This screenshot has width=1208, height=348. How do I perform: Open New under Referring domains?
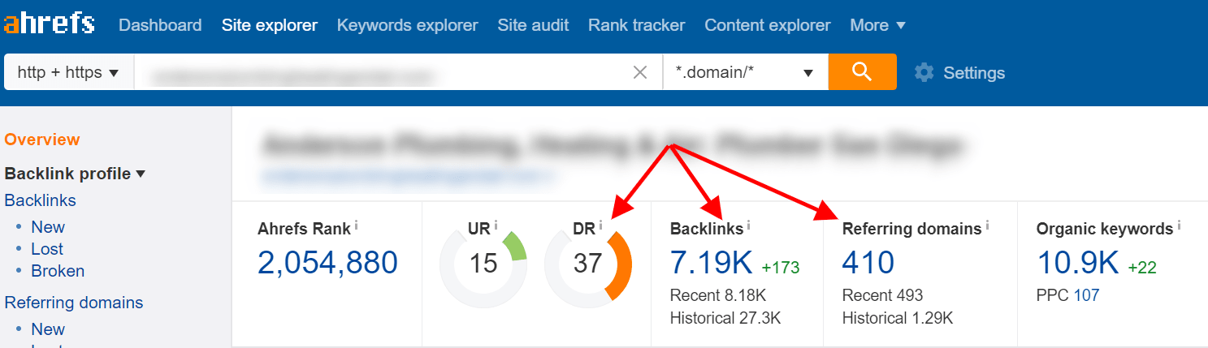48,329
